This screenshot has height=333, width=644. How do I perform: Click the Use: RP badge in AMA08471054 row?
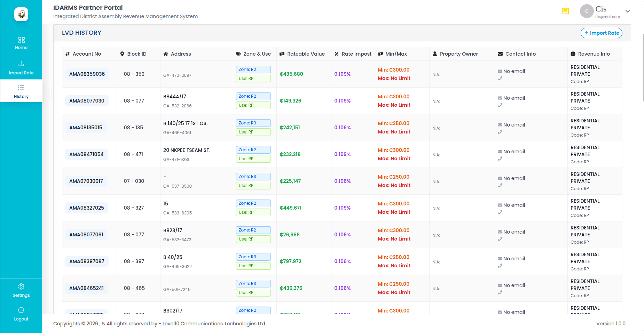253,159
